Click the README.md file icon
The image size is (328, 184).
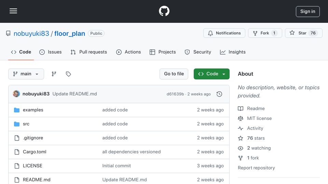[17, 180]
